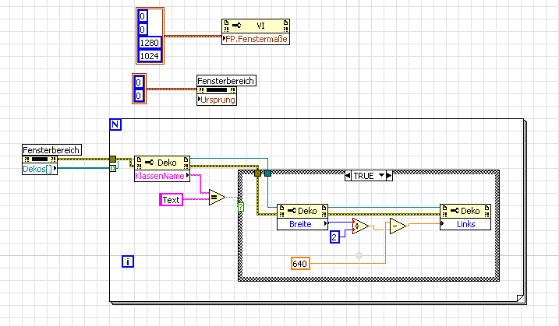The height and width of the screenshot is (326, 559).
Task: Go to next case with right arrow
Action: 389,176
